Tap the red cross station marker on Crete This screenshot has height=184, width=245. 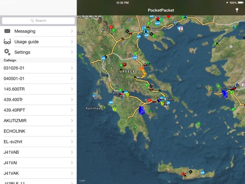(x=183, y=174)
